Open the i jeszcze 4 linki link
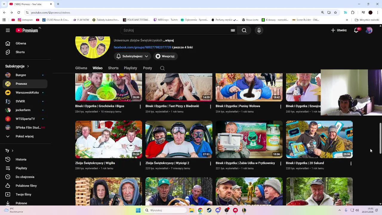This screenshot has height=215, width=382. [182, 47]
